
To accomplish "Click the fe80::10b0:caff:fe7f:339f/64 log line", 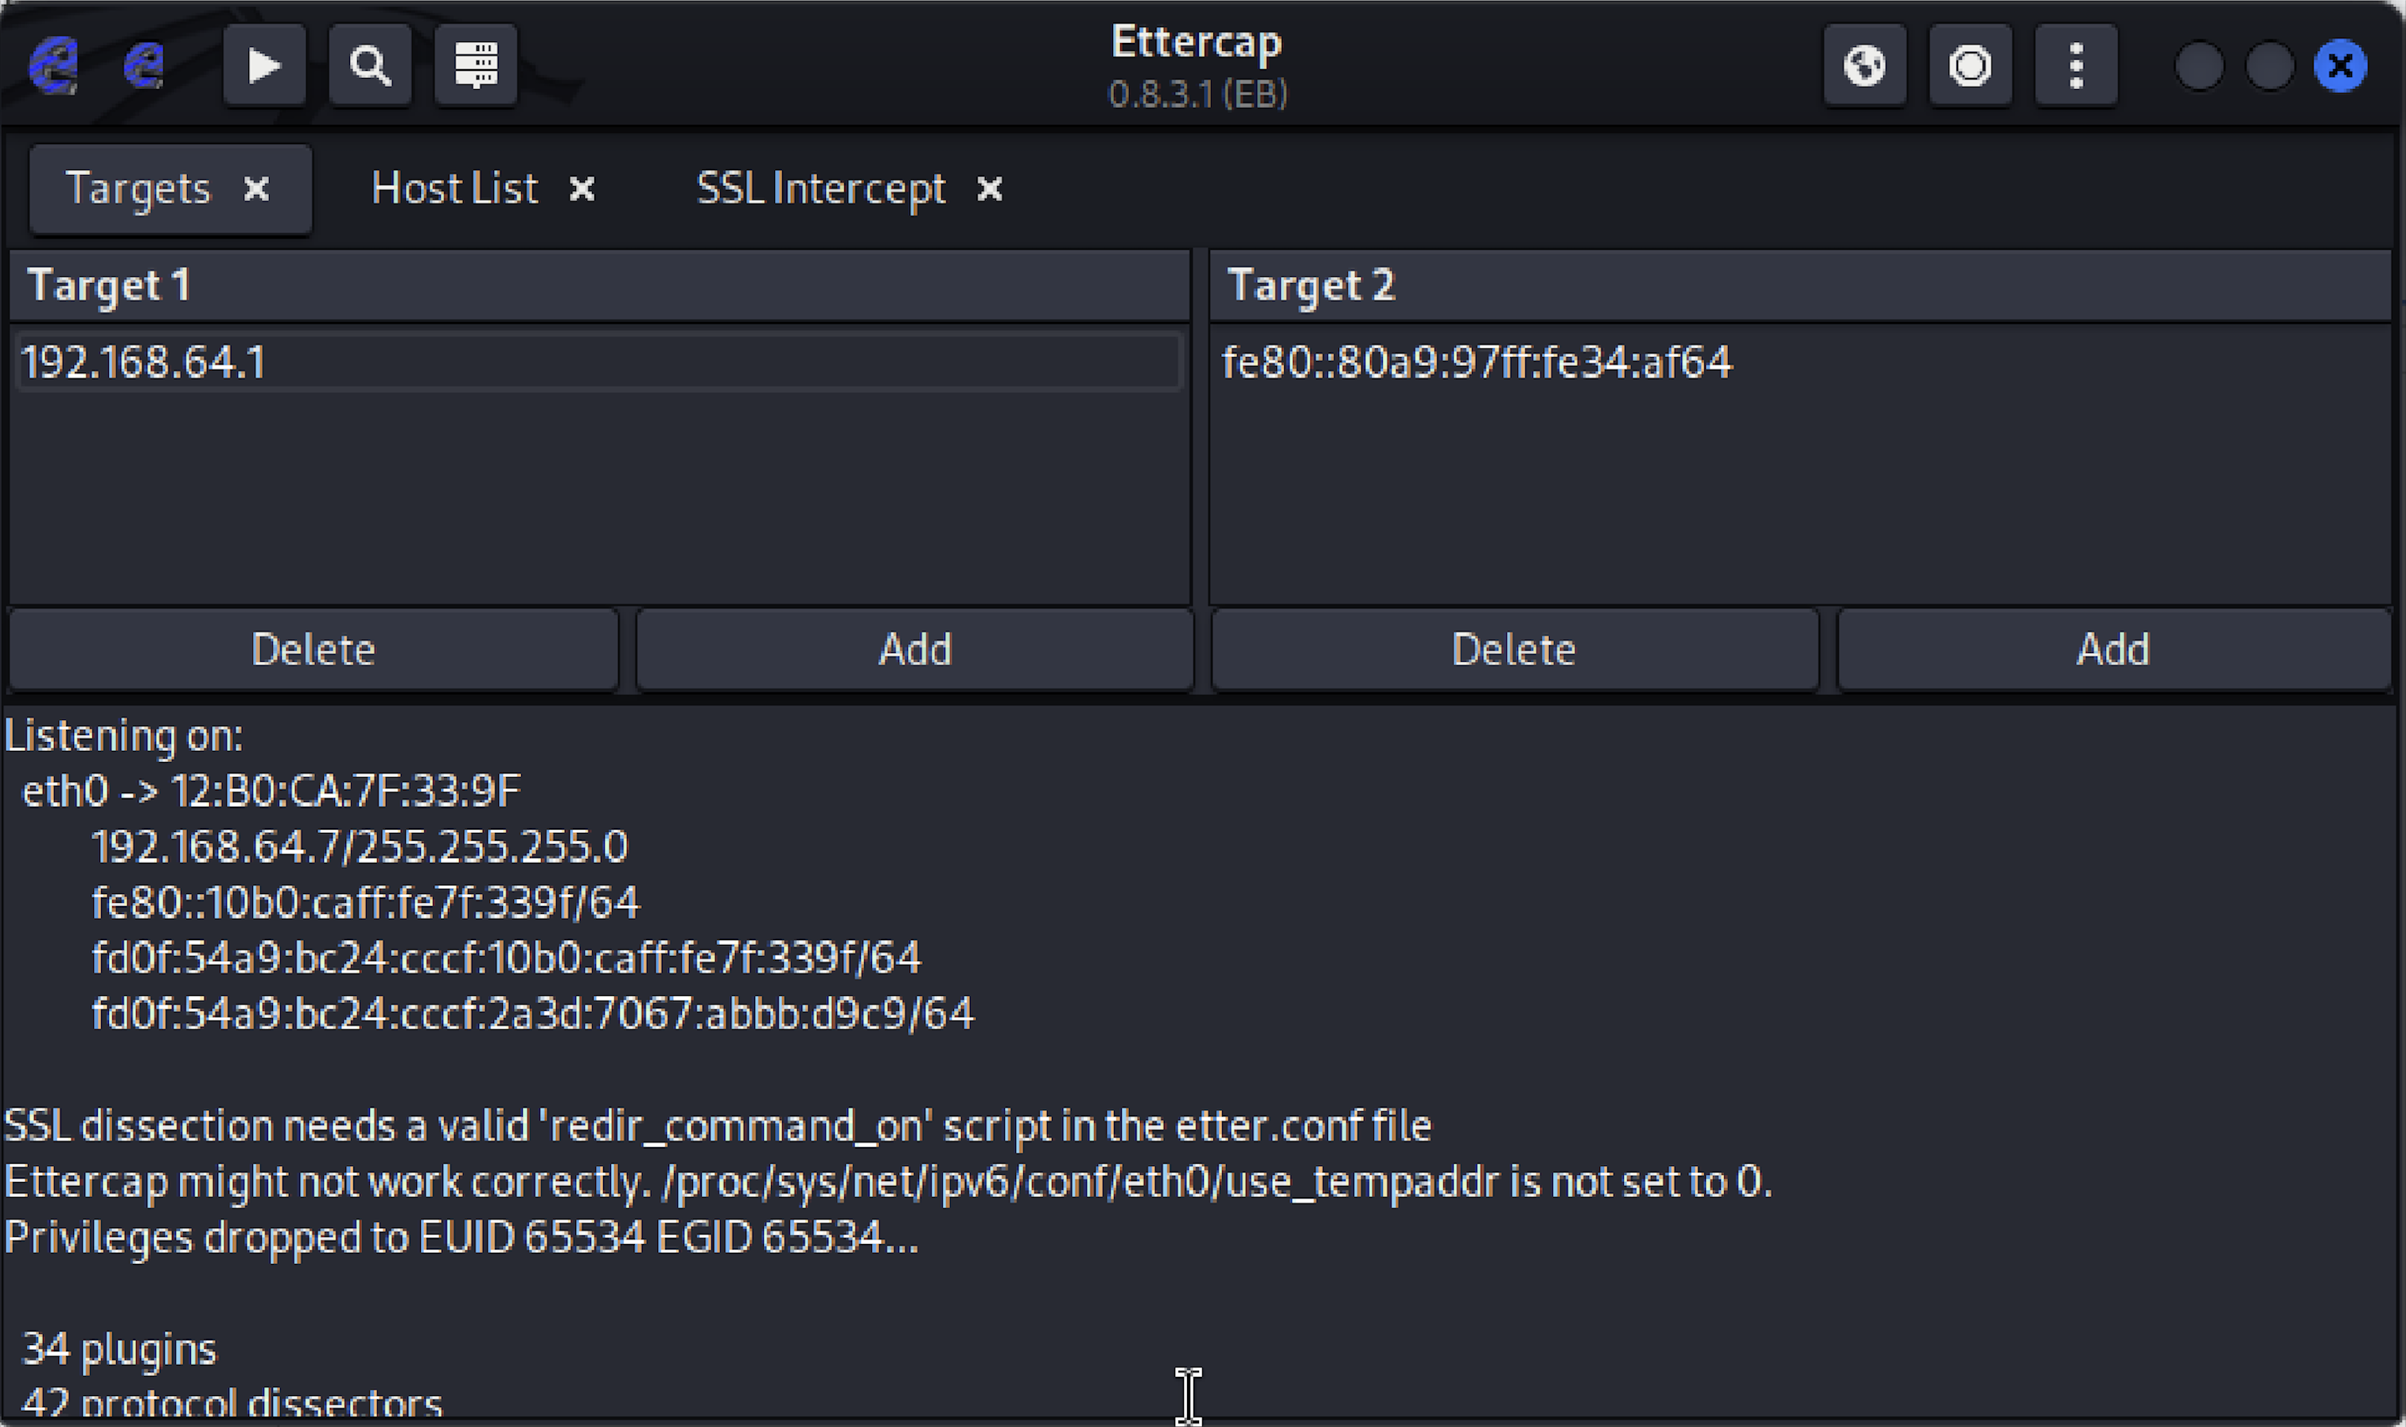I will (x=365, y=902).
